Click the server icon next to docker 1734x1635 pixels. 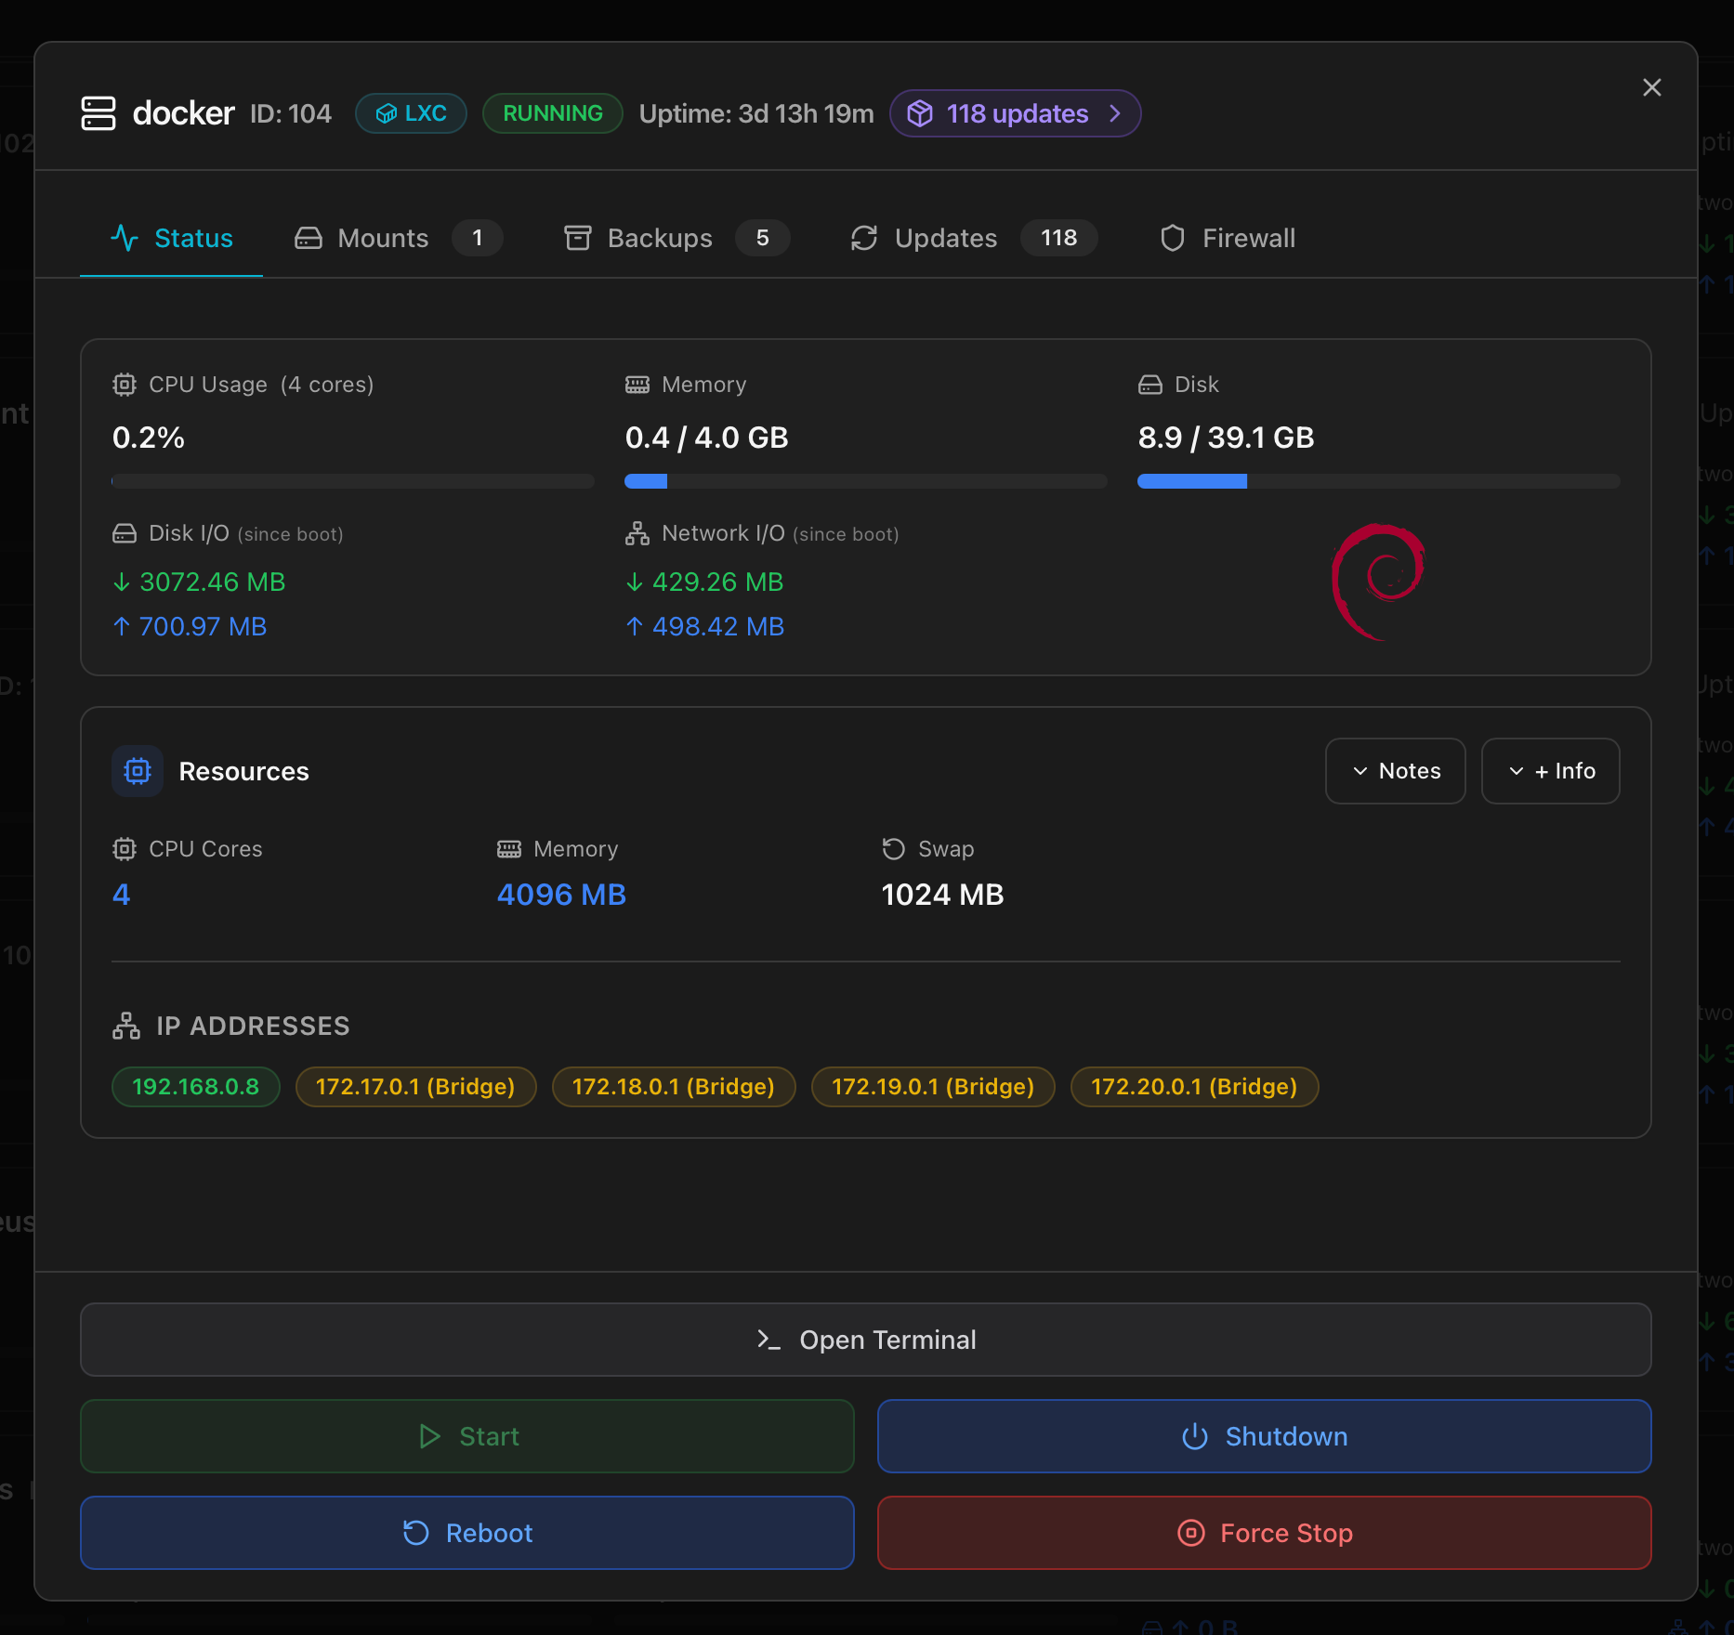coord(99,113)
